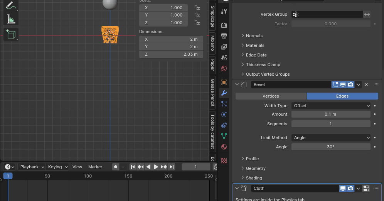Screen dimensions: 384x201
Task: Open the Keying menu
Action: (x=57, y=167)
